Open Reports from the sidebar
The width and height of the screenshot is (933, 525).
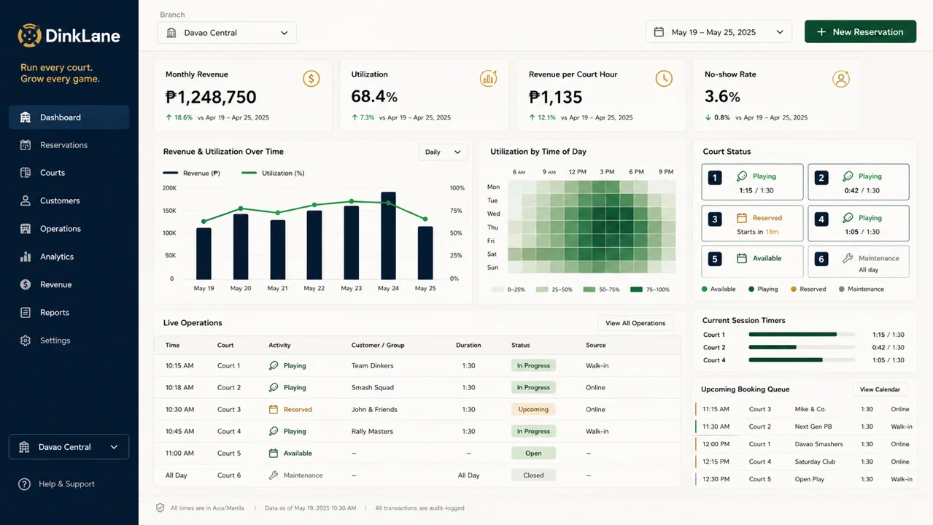69,313
